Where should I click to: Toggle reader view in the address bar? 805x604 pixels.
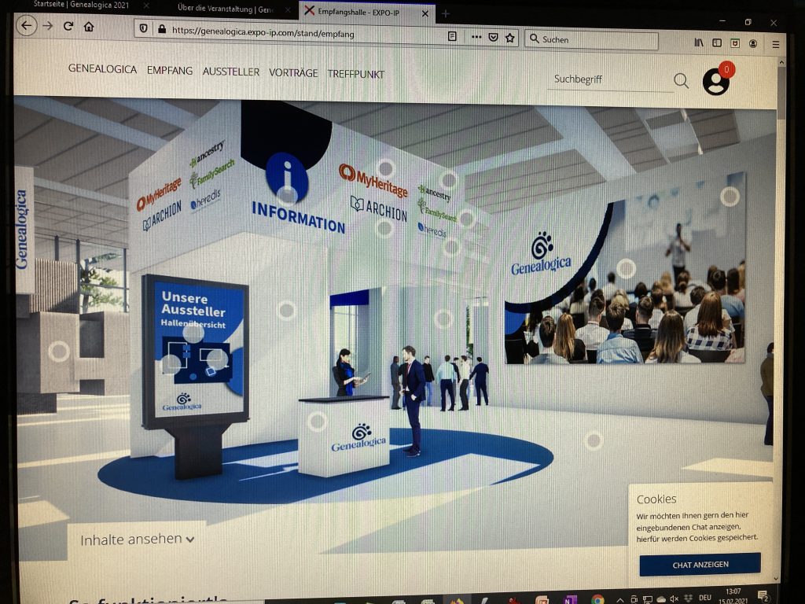pyautogui.click(x=452, y=36)
